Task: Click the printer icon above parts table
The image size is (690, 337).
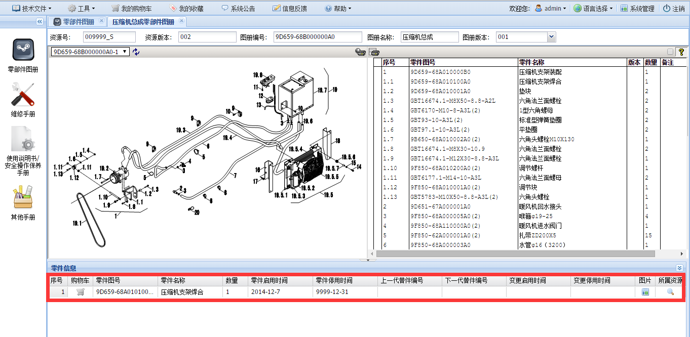Action: pos(374,52)
